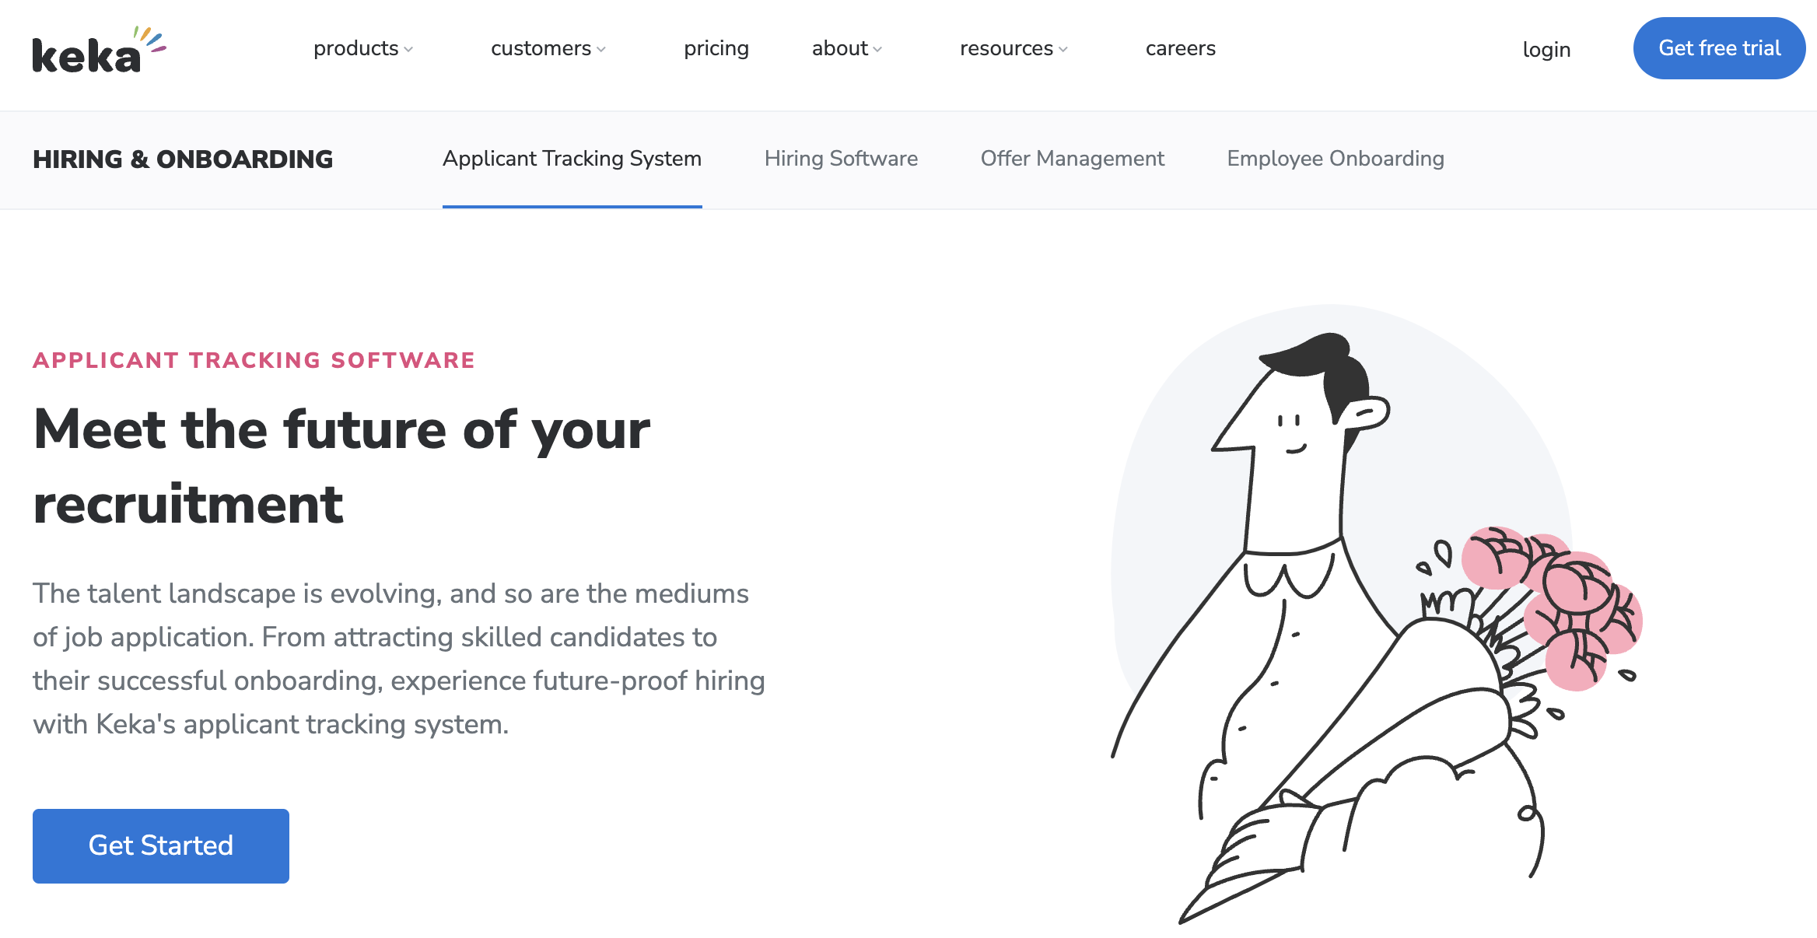Open the Employee Onboarding tab
The width and height of the screenshot is (1817, 938).
(x=1335, y=159)
